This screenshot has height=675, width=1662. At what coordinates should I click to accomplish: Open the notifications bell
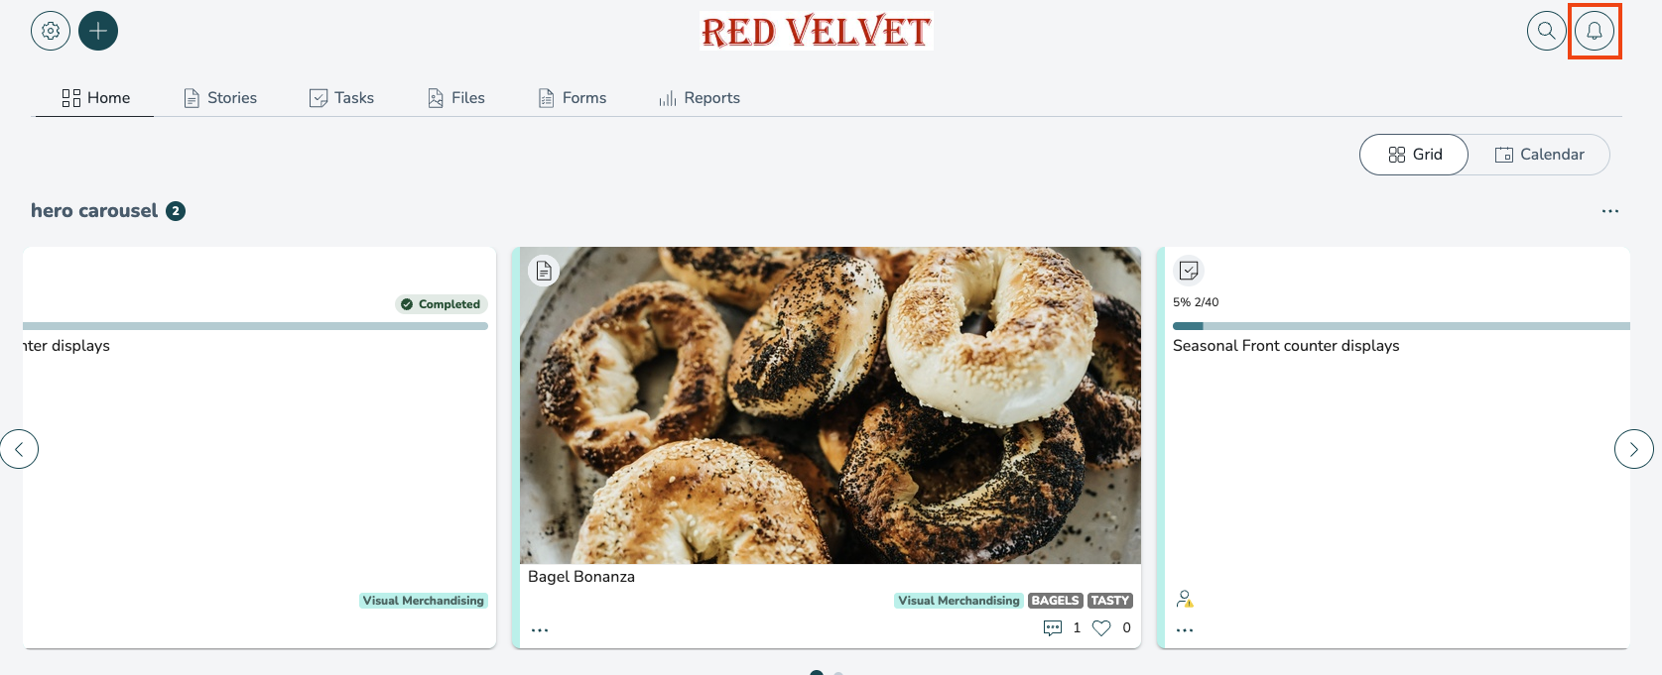(x=1595, y=31)
